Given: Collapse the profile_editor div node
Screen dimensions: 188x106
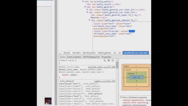Looking at the screenshot, I should [83, 1].
